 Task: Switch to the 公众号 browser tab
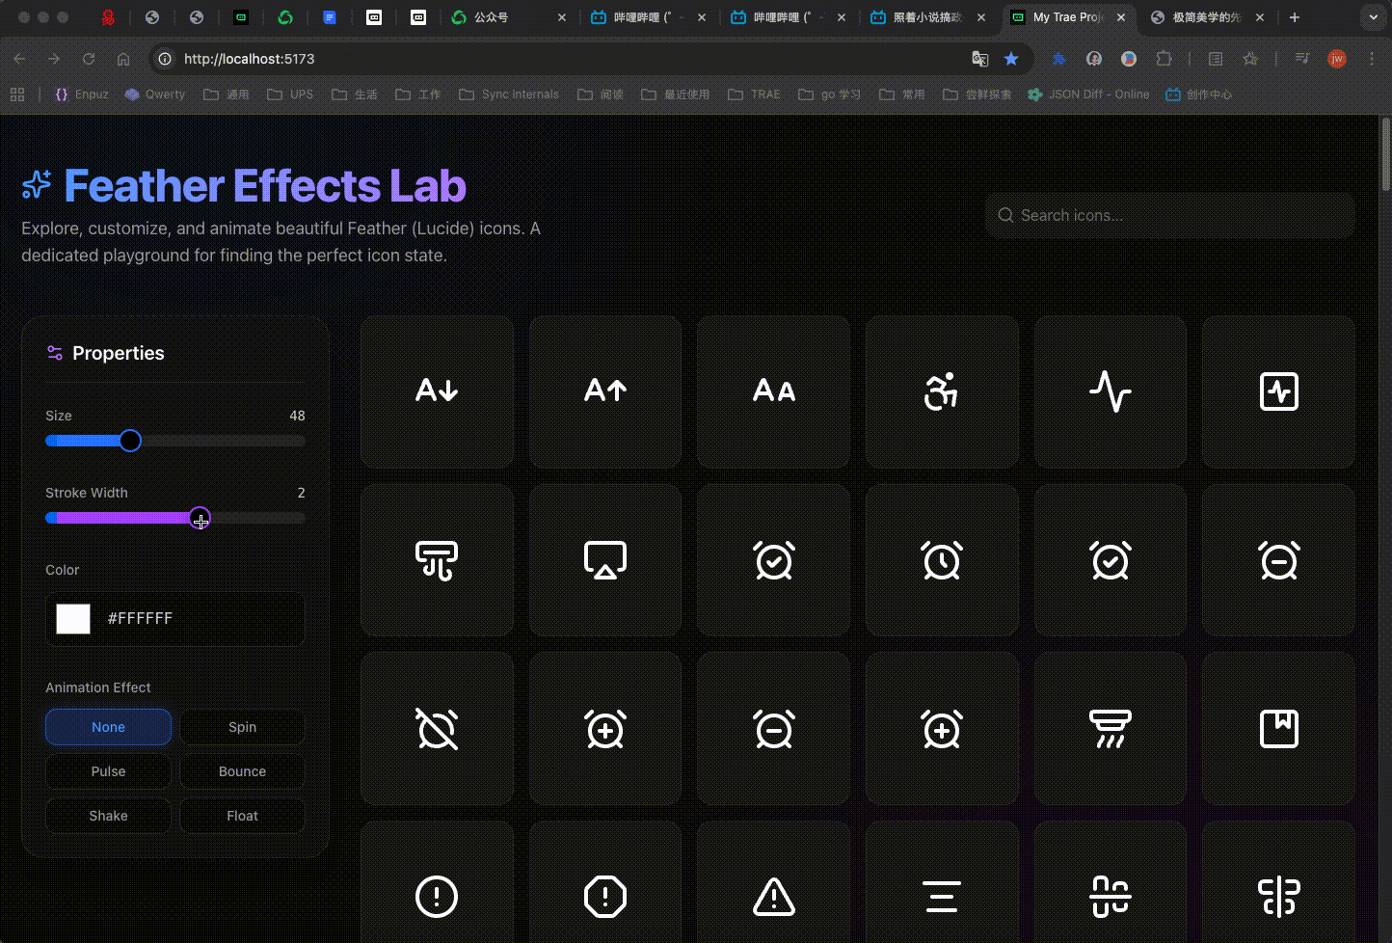(x=492, y=17)
